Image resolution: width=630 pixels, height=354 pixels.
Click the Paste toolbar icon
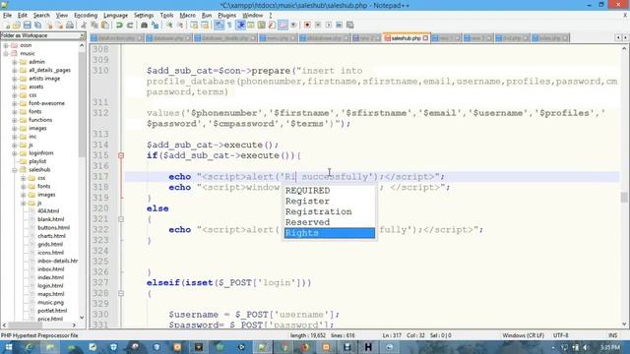[x=105, y=26]
